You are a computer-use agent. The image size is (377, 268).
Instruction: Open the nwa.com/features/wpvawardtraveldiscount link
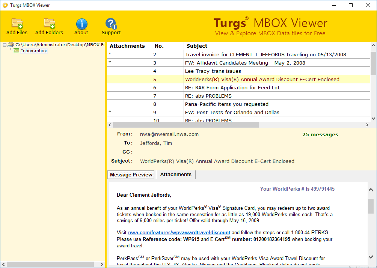tap(179, 232)
